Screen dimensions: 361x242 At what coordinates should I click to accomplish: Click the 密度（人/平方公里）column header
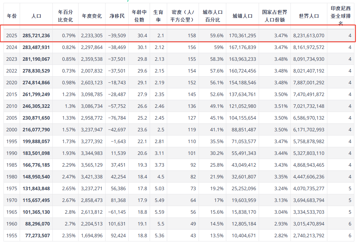183,16
